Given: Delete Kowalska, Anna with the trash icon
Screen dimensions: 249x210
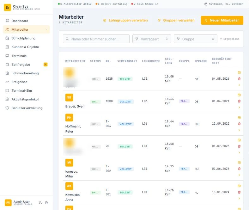Looking at the screenshot, I should pyautogui.click(x=239, y=192).
